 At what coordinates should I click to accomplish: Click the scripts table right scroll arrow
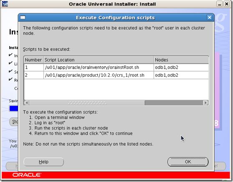tap(206, 102)
